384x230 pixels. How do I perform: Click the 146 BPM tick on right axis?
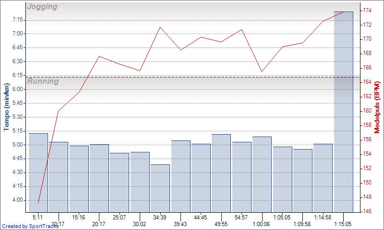coord(366,211)
